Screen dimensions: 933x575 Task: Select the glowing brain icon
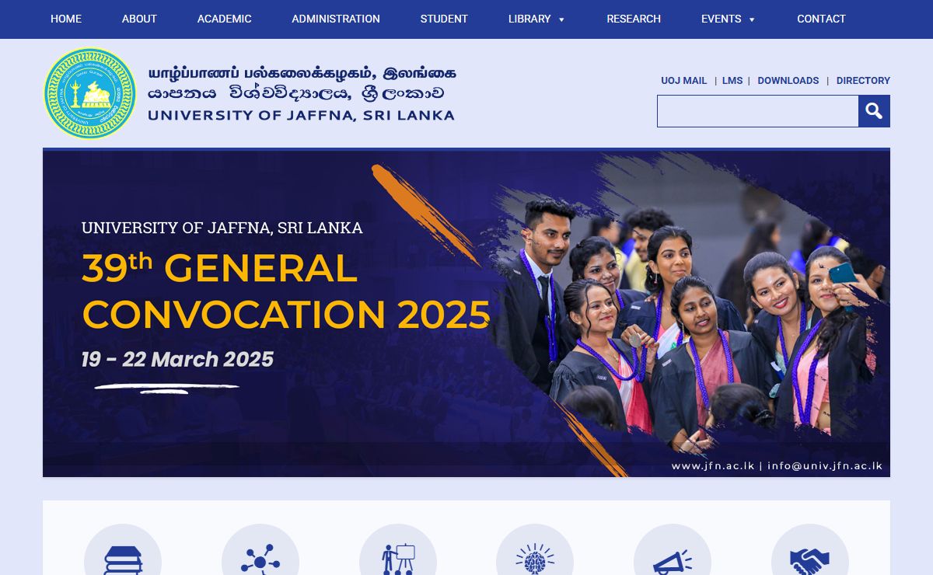point(535,556)
